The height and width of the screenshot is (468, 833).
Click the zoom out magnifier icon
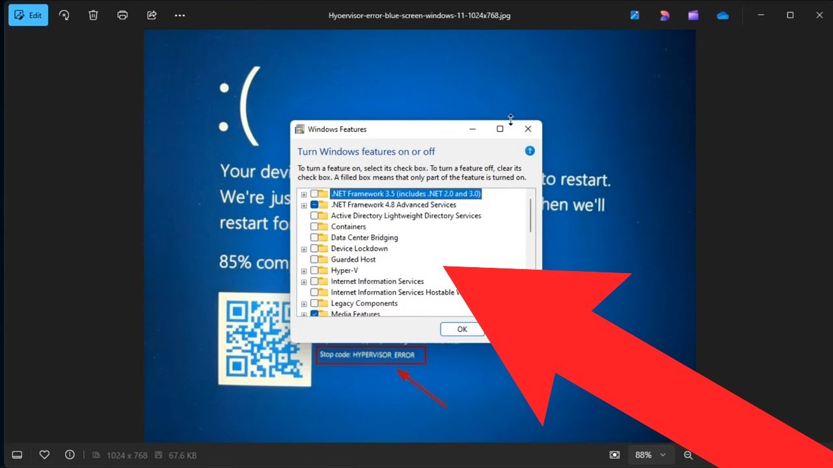pyautogui.click(x=689, y=455)
